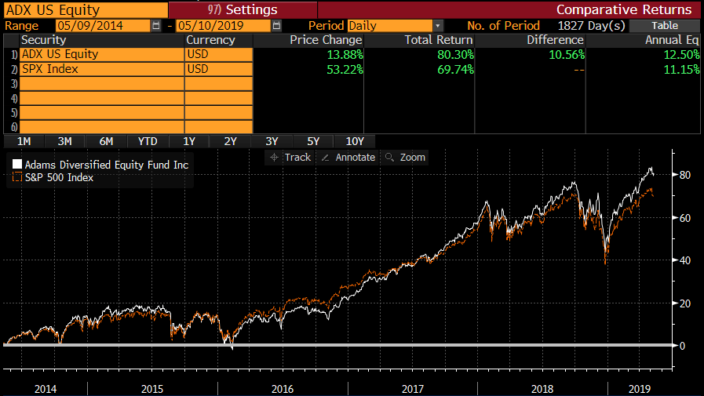The width and height of the screenshot is (704, 396).
Task: Select the 3M range tab
Action: click(x=64, y=141)
